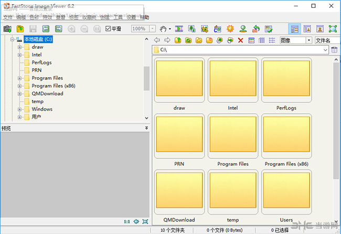Go to next image green arrow
341x234 pixels.
pos(59,29)
